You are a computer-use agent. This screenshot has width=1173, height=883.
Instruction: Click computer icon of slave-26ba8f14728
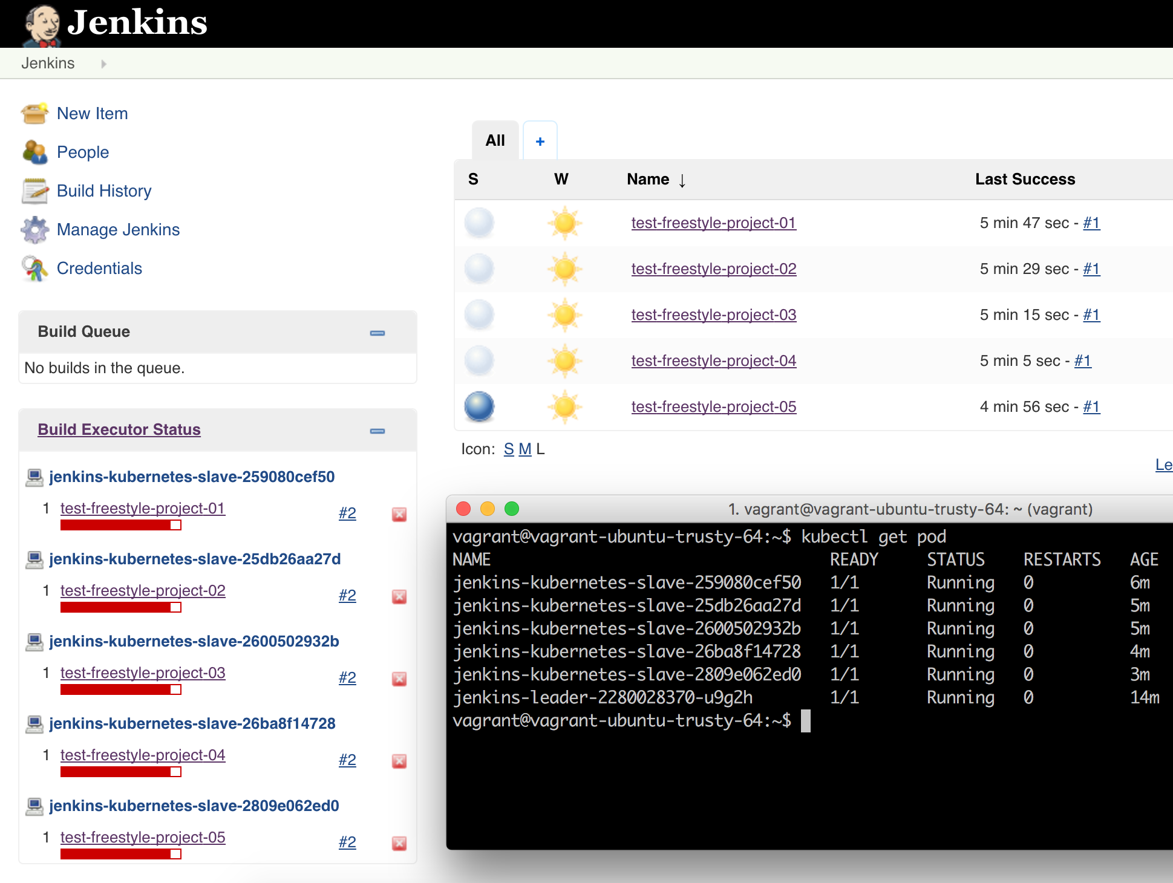point(34,724)
